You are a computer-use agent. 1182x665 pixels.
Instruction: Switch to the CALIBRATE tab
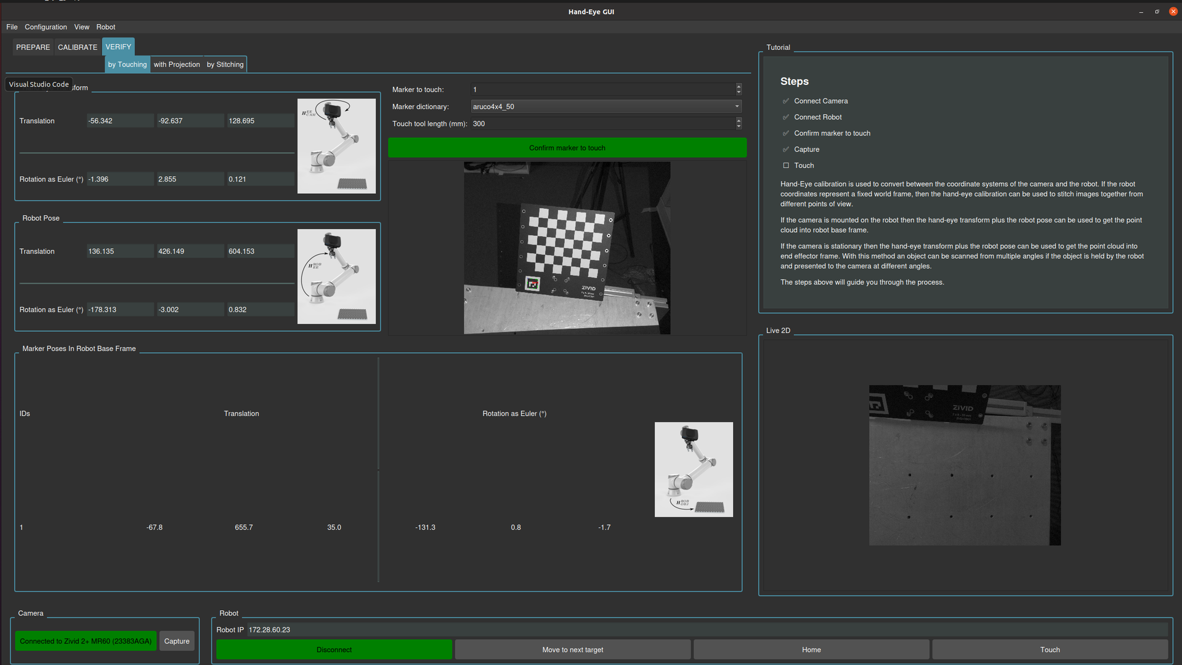78,47
